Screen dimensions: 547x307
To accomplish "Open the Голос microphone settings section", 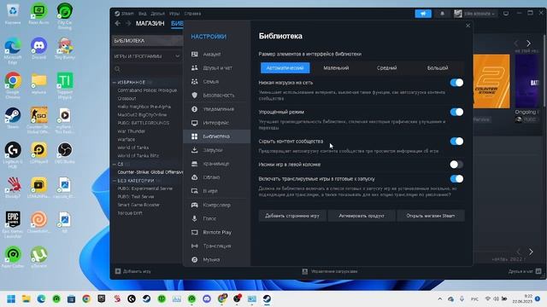I will [216, 218].
